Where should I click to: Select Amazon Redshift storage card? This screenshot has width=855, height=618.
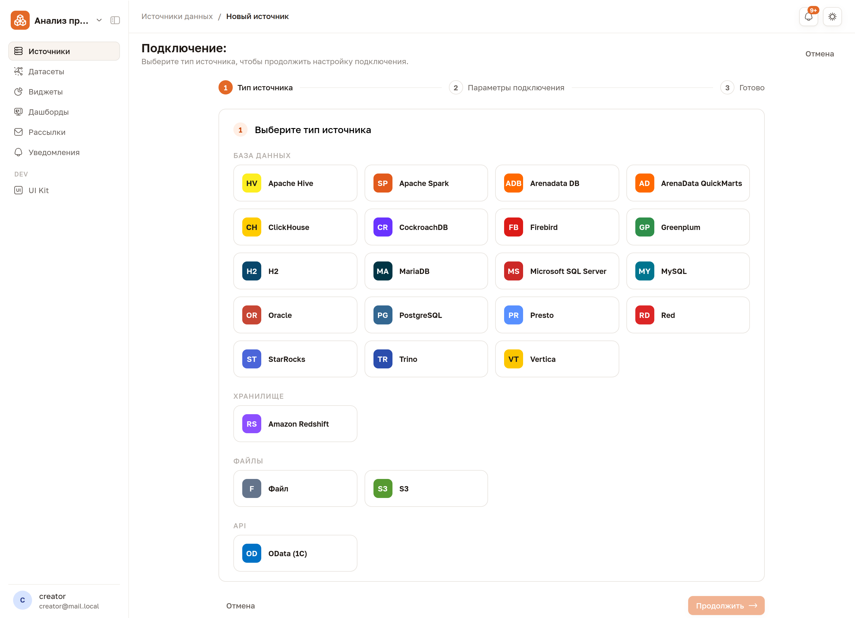click(295, 424)
